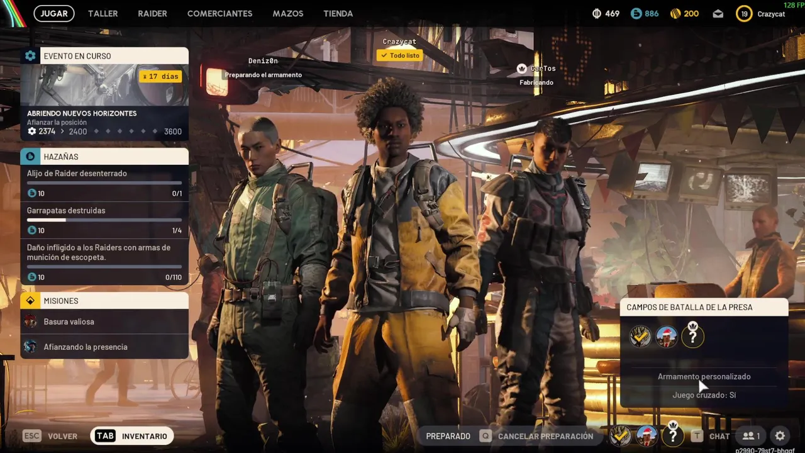Click the Todo listo ready badge

[400, 55]
